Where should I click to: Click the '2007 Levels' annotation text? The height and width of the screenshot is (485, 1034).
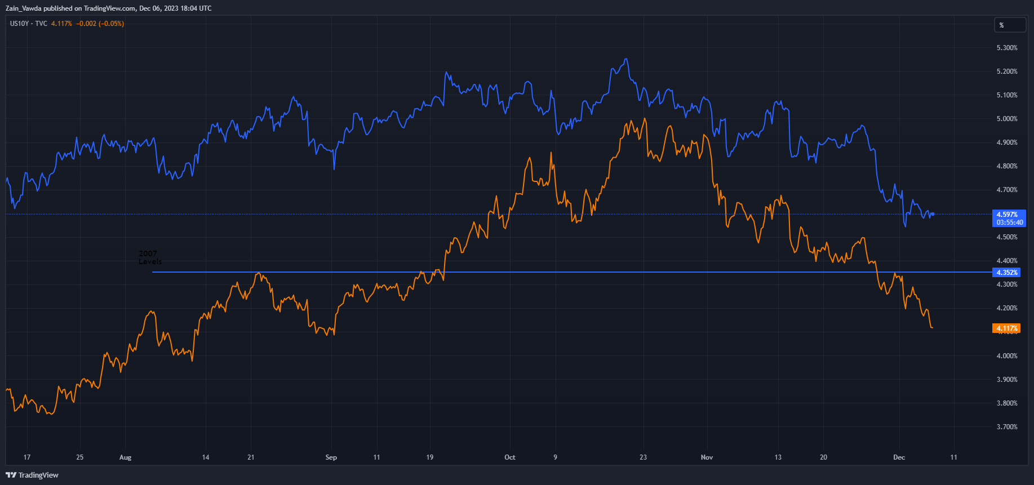(x=150, y=257)
